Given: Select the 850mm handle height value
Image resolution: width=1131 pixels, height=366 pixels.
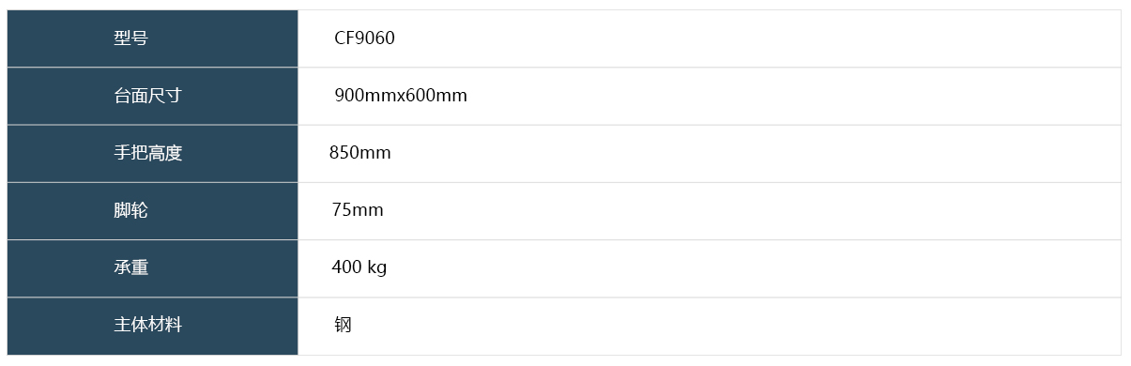Looking at the screenshot, I should pyautogui.click(x=360, y=153).
